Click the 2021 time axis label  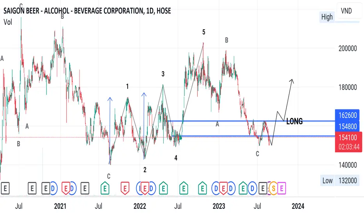click(60, 206)
